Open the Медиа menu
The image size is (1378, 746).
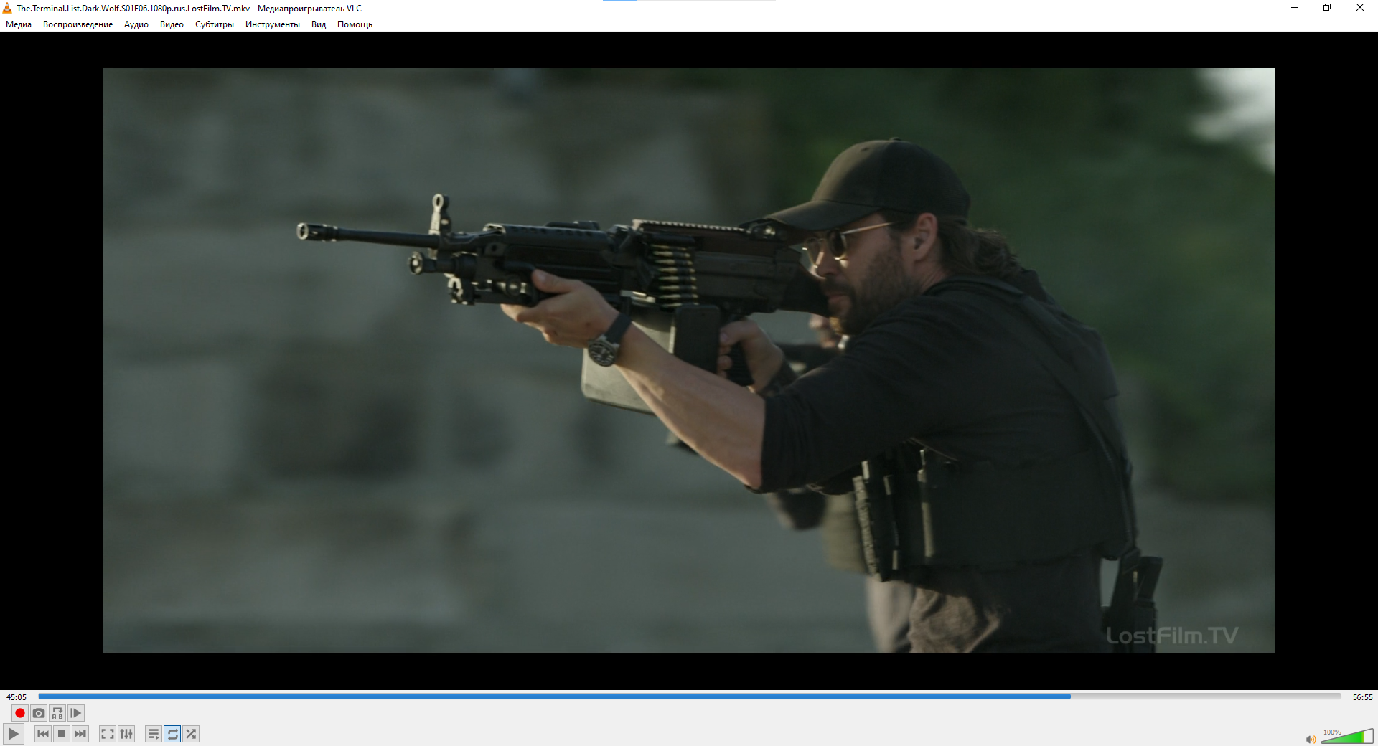[x=19, y=24]
